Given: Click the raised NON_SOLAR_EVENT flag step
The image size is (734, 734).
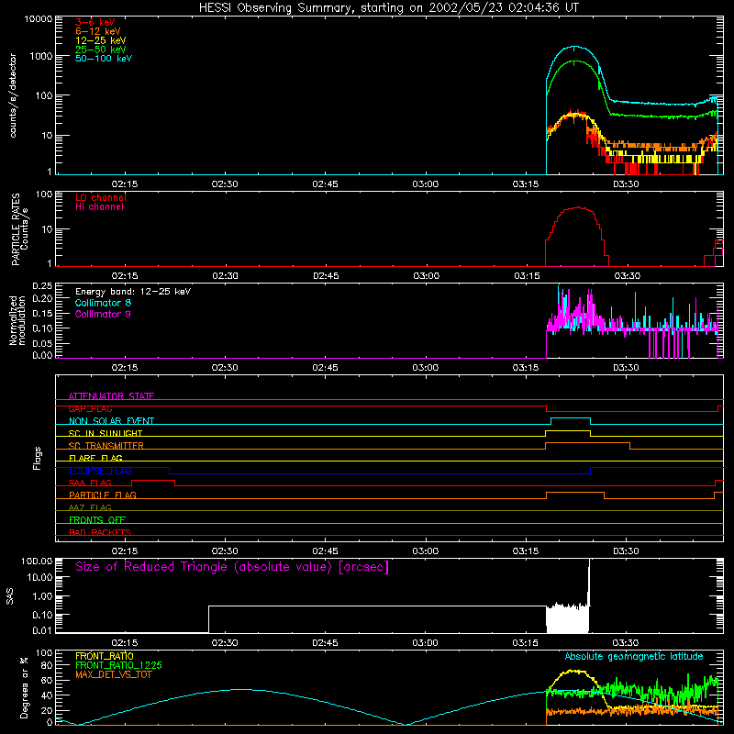Looking at the screenshot, I should (x=571, y=418).
